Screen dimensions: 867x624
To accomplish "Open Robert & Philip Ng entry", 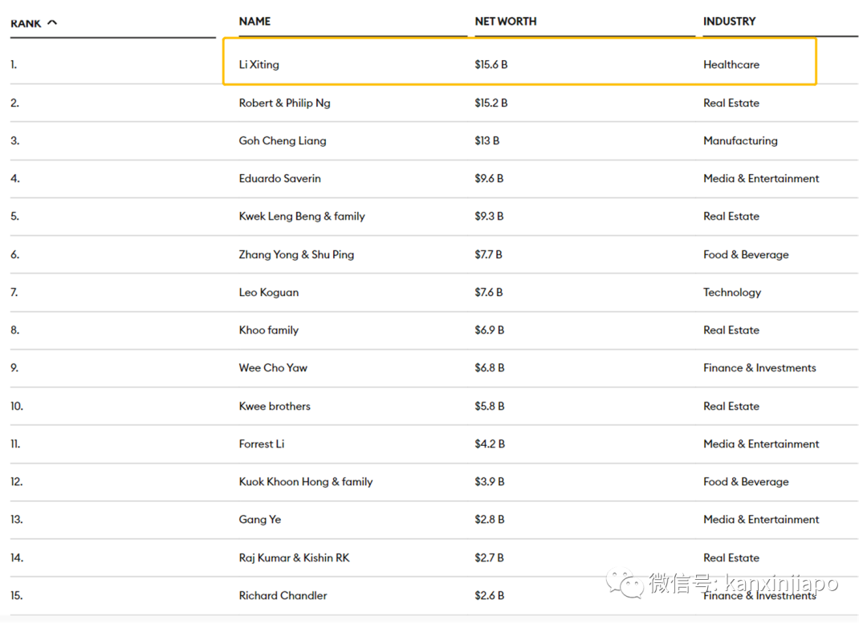I will pyautogui.click(x=284, y=103).
